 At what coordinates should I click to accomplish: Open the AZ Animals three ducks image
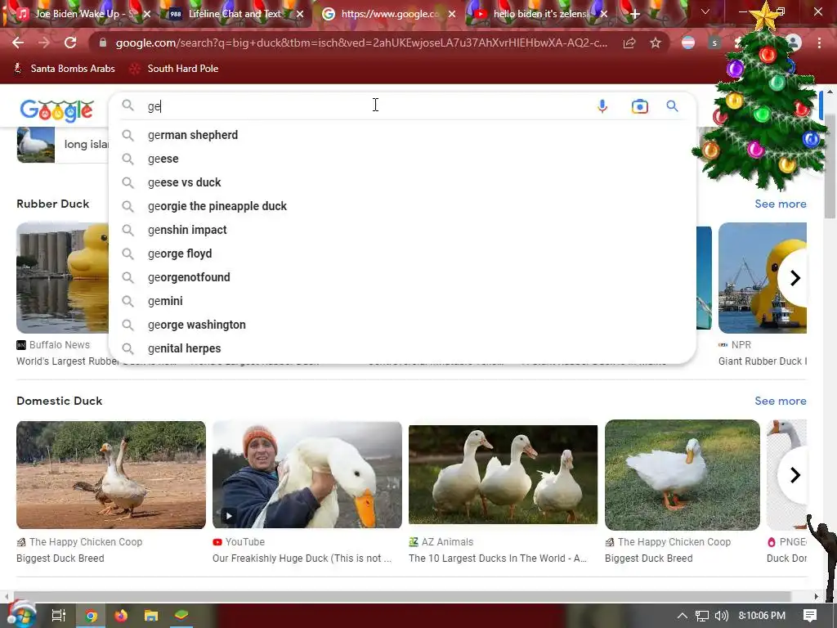[x=503, y=475]
